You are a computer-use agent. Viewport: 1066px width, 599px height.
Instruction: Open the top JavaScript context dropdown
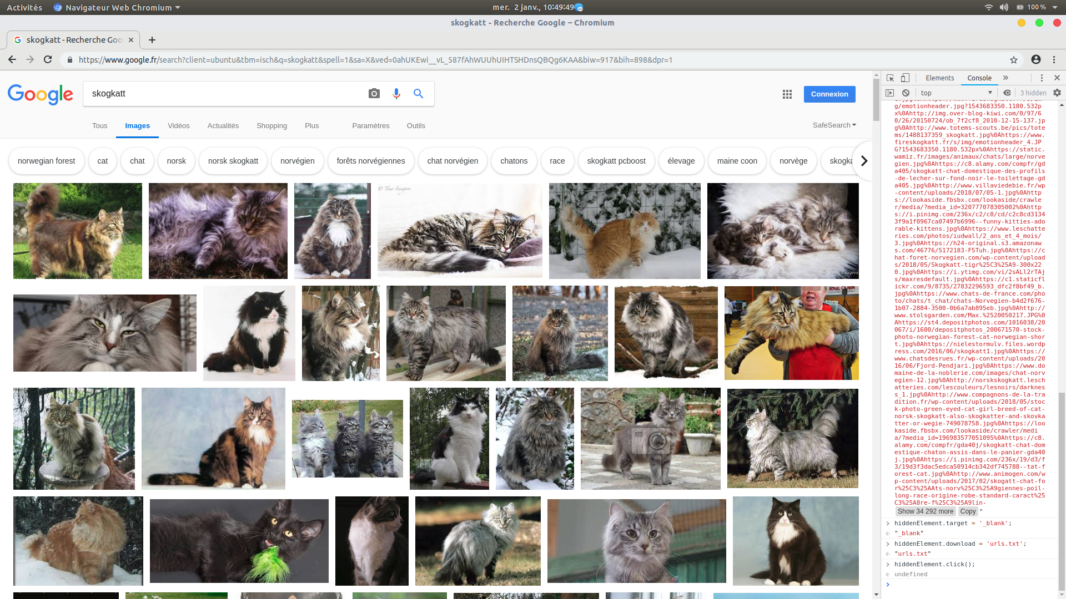tap(956, 93)
